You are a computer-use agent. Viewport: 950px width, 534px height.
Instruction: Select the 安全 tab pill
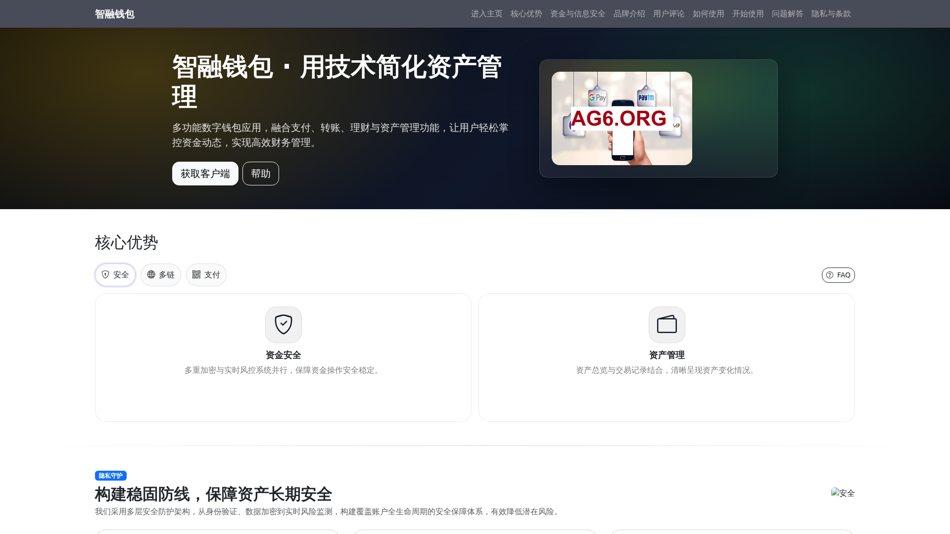tap(115, 275)
